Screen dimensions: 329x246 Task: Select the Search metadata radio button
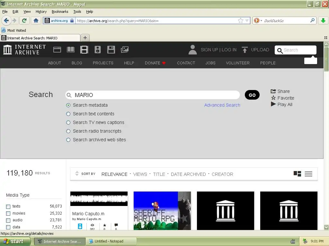(x=68, y=105)
